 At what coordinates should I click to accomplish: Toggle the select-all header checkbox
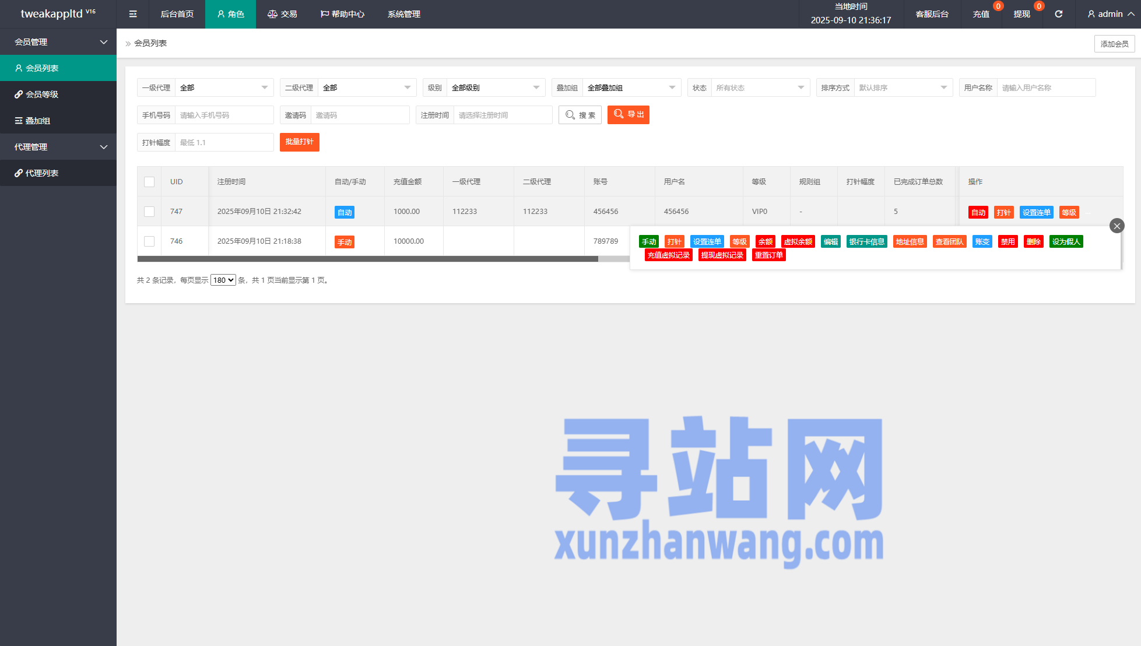point(149,182)
